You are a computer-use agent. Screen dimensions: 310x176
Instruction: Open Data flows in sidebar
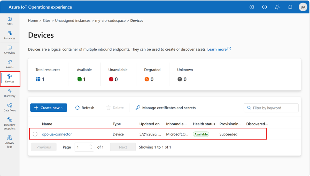coord(10,108)
